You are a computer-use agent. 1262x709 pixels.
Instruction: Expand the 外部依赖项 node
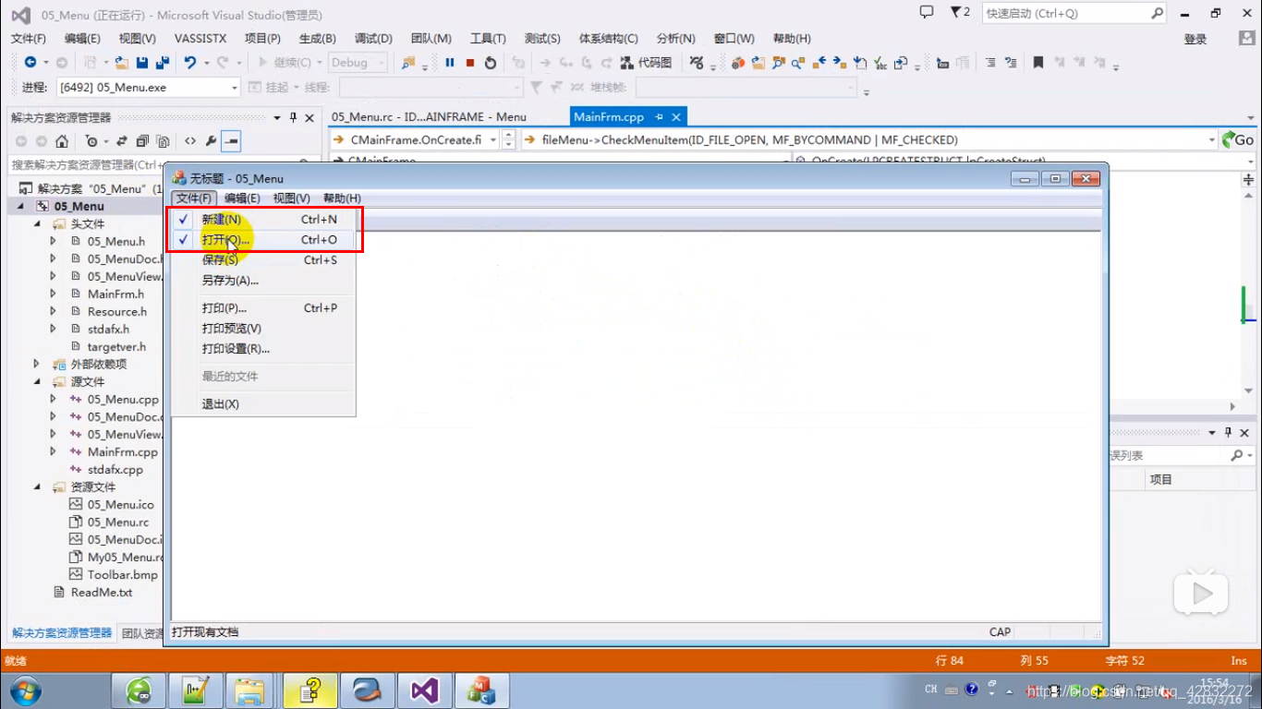(38, 365)
